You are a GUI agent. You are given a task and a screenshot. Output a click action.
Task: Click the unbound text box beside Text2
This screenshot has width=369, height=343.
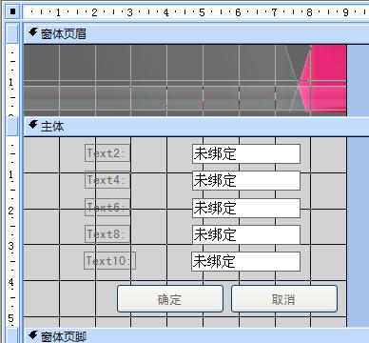[x=246, y=153]
